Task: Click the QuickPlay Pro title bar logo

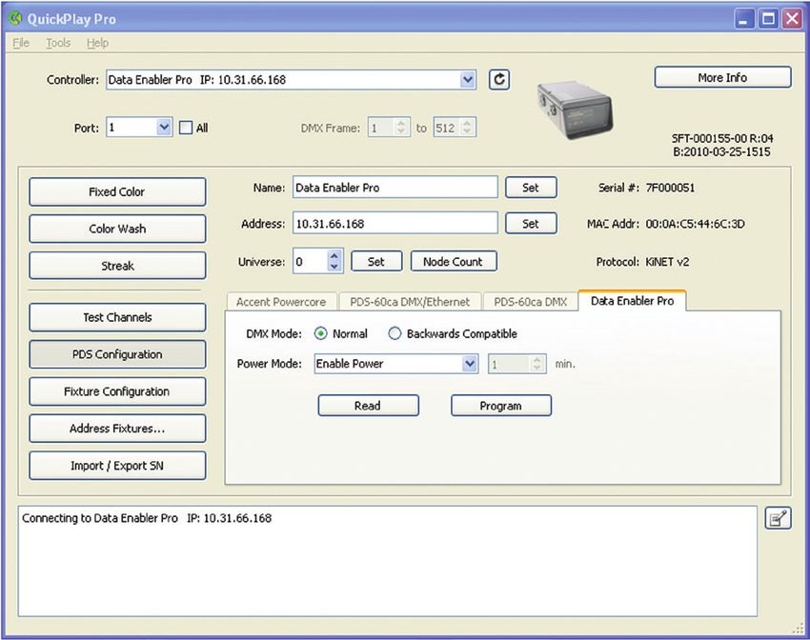Action: [x=16, y=19]
